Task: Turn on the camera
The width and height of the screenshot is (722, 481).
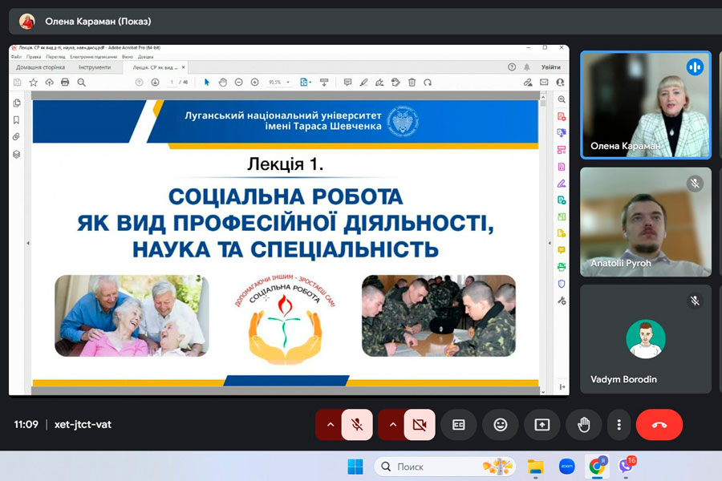Action: tap(419, 425)
